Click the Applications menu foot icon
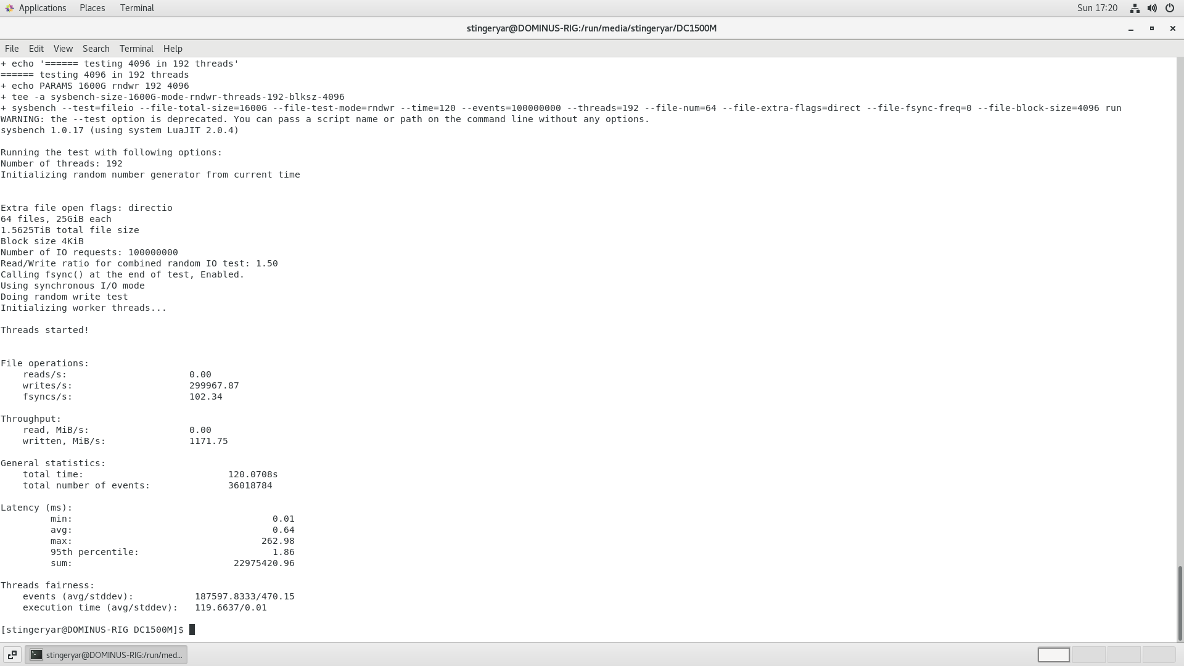The width and height of the screenshot is (1184, 666). pyautogui.click(x=9, y=8)
